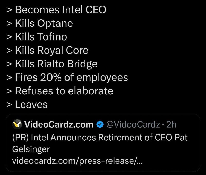Click the arrow before 'Leaves'
Screen dimensions: 206x175
9,105
